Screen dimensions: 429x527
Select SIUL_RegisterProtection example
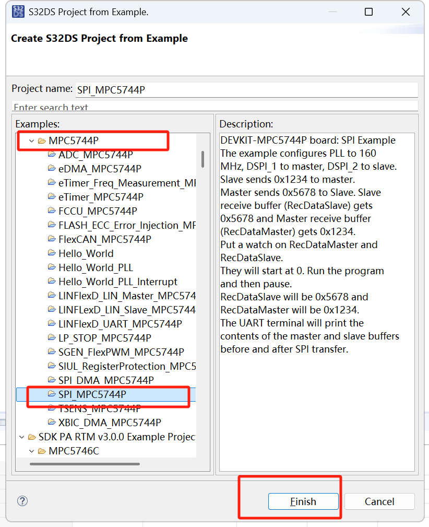(x=127, y=366)
